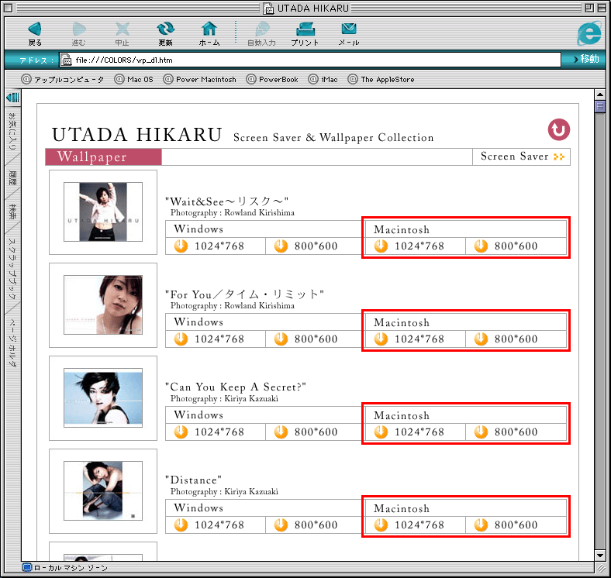
Task: Go to Home (ホーム) via toolbar
Action: tap(209, 33)
